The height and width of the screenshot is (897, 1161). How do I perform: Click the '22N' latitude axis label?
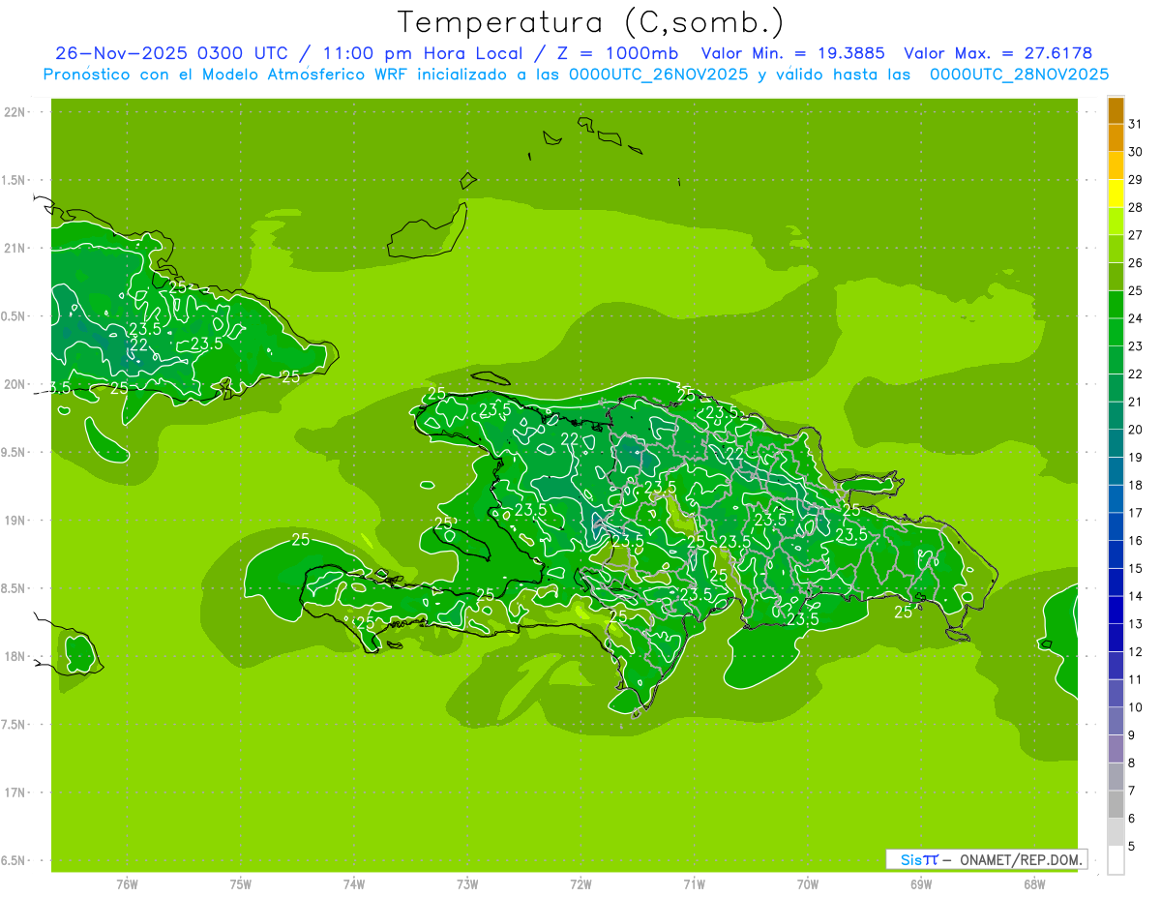point(15,112)
